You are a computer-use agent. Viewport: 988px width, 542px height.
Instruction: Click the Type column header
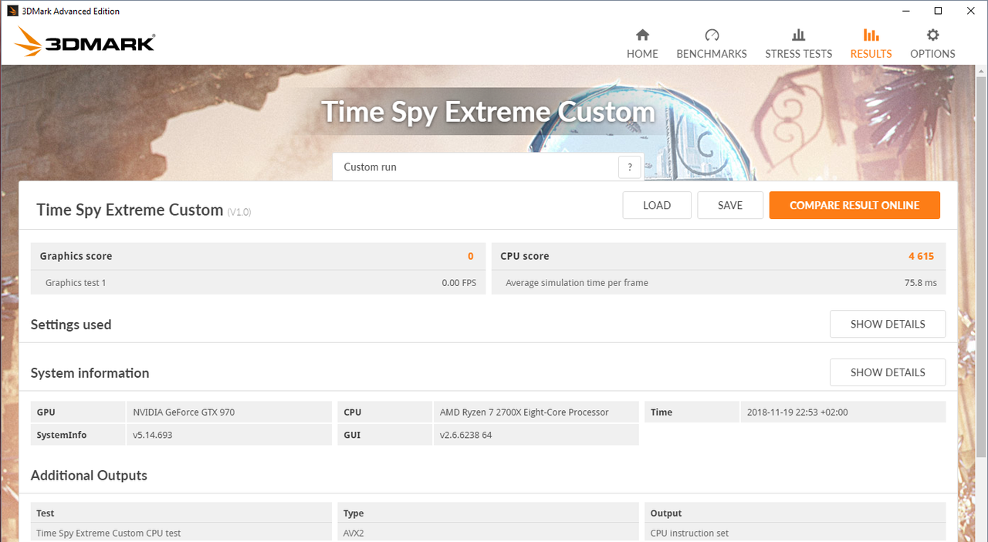(x=354, y=513)
